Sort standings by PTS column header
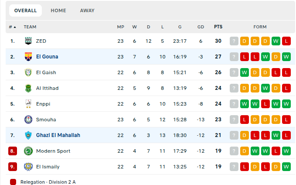The height and width of the screenshot is (185, 296). (218, 27)
